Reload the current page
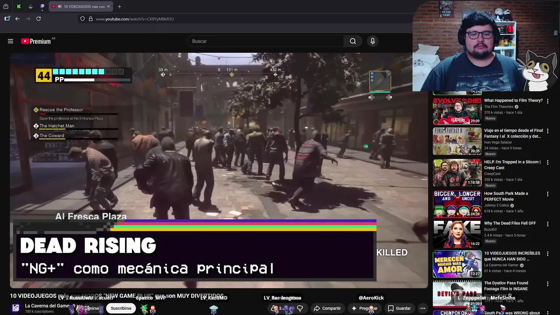560x315 pixels. pos(38,19)
